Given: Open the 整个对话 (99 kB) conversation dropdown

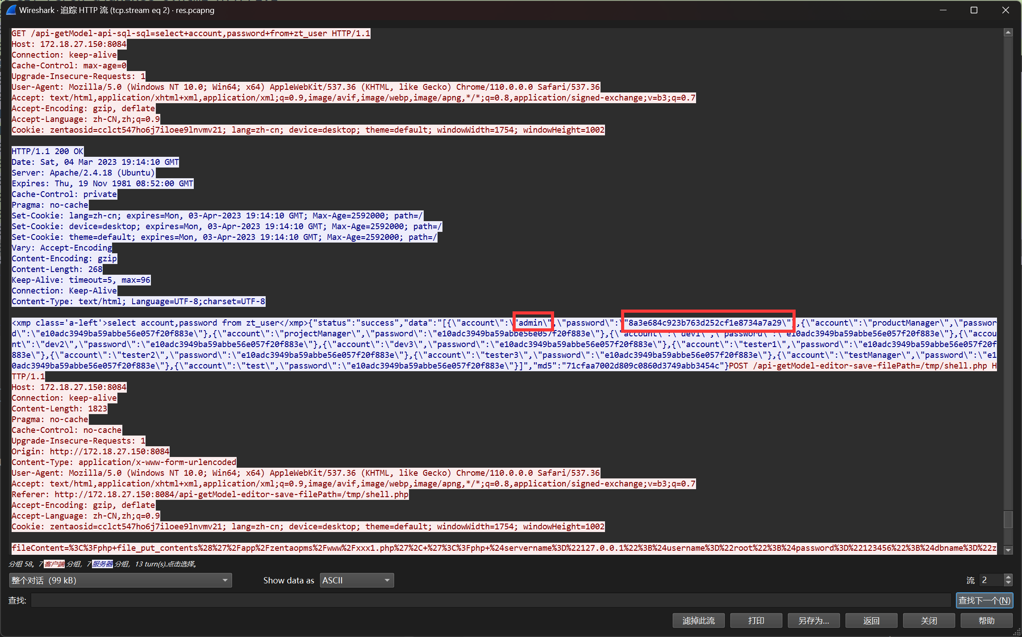Looking at the screenshot, I should pyautogui.click(x=120, y=580).
